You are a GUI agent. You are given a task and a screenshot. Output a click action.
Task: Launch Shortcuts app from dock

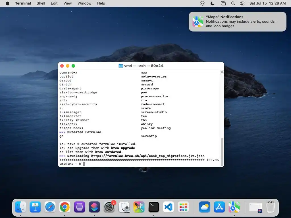[x=94, y=207]
